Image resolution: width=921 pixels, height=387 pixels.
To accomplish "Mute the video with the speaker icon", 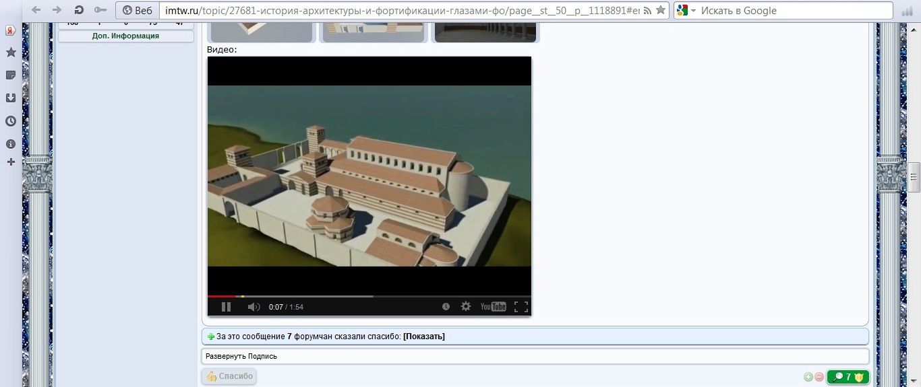I will 254,307.
